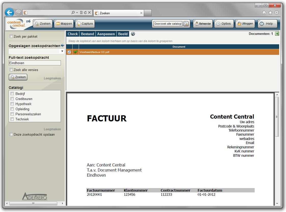Check the Hypotheek catalog
The height and width of the screenshot is (212, 286).
click(12, 104)
